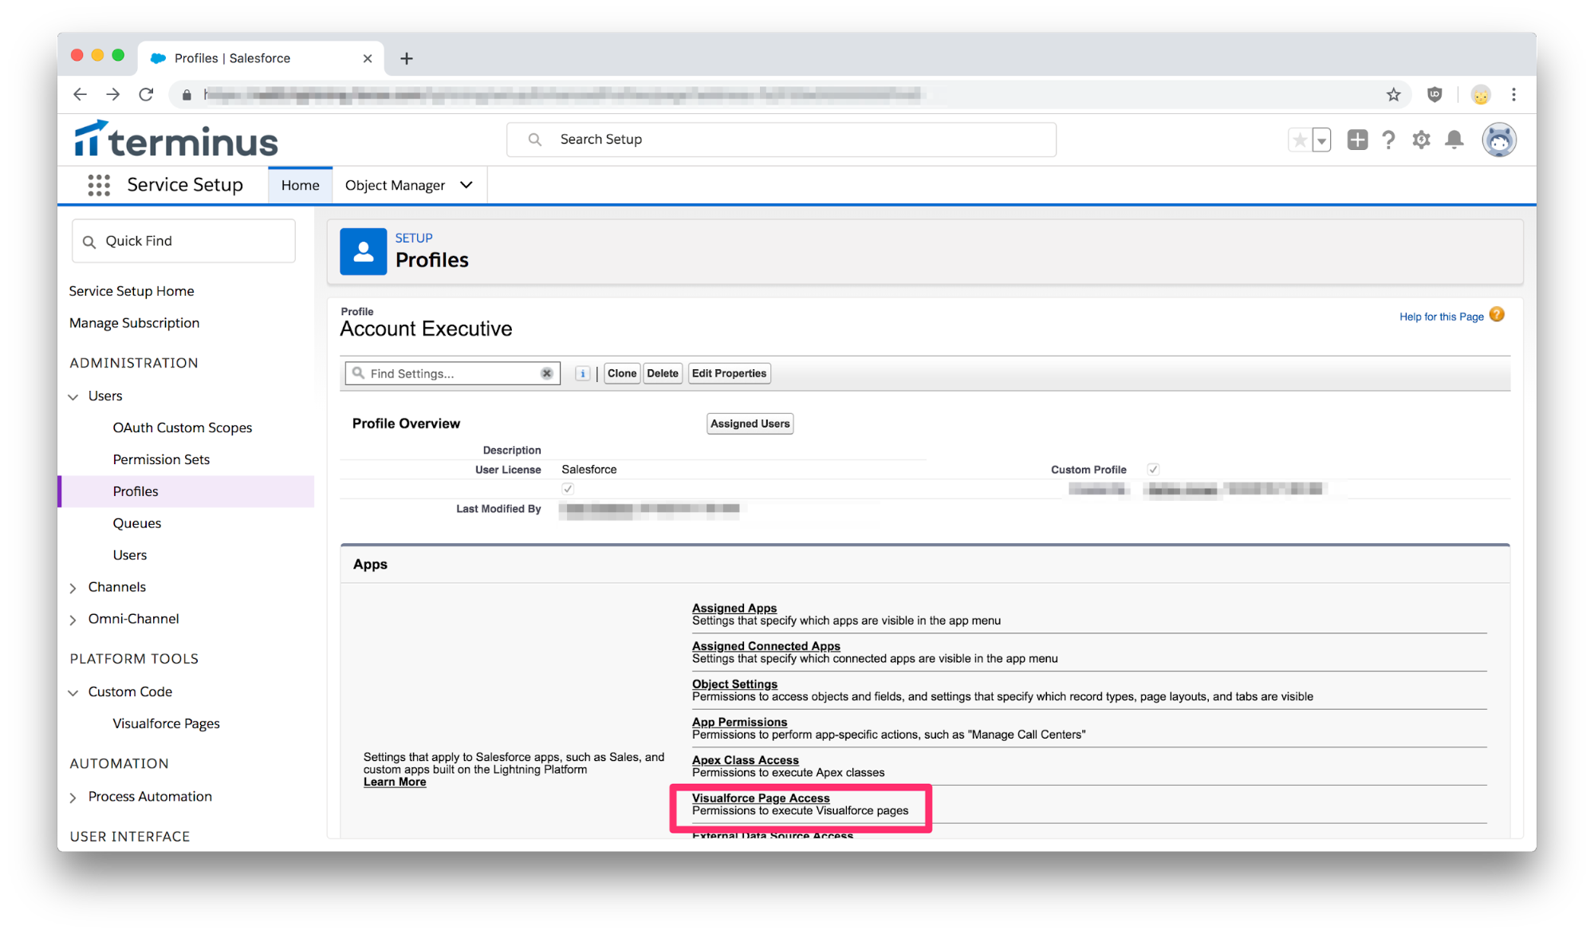Open the Users child item under Users
Screen dimensions: 1594x934
pos(130,555)
